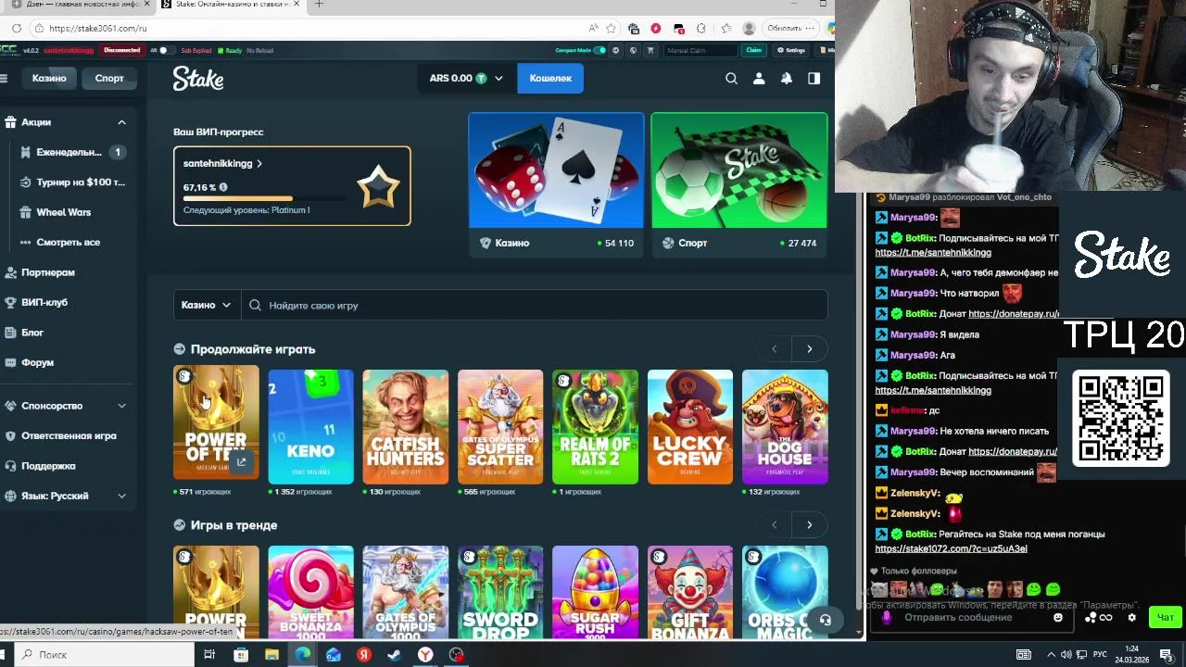Screen dimensions: 1186x667
Task: Click the hamburger menu icon
Action: coord(4,79)
